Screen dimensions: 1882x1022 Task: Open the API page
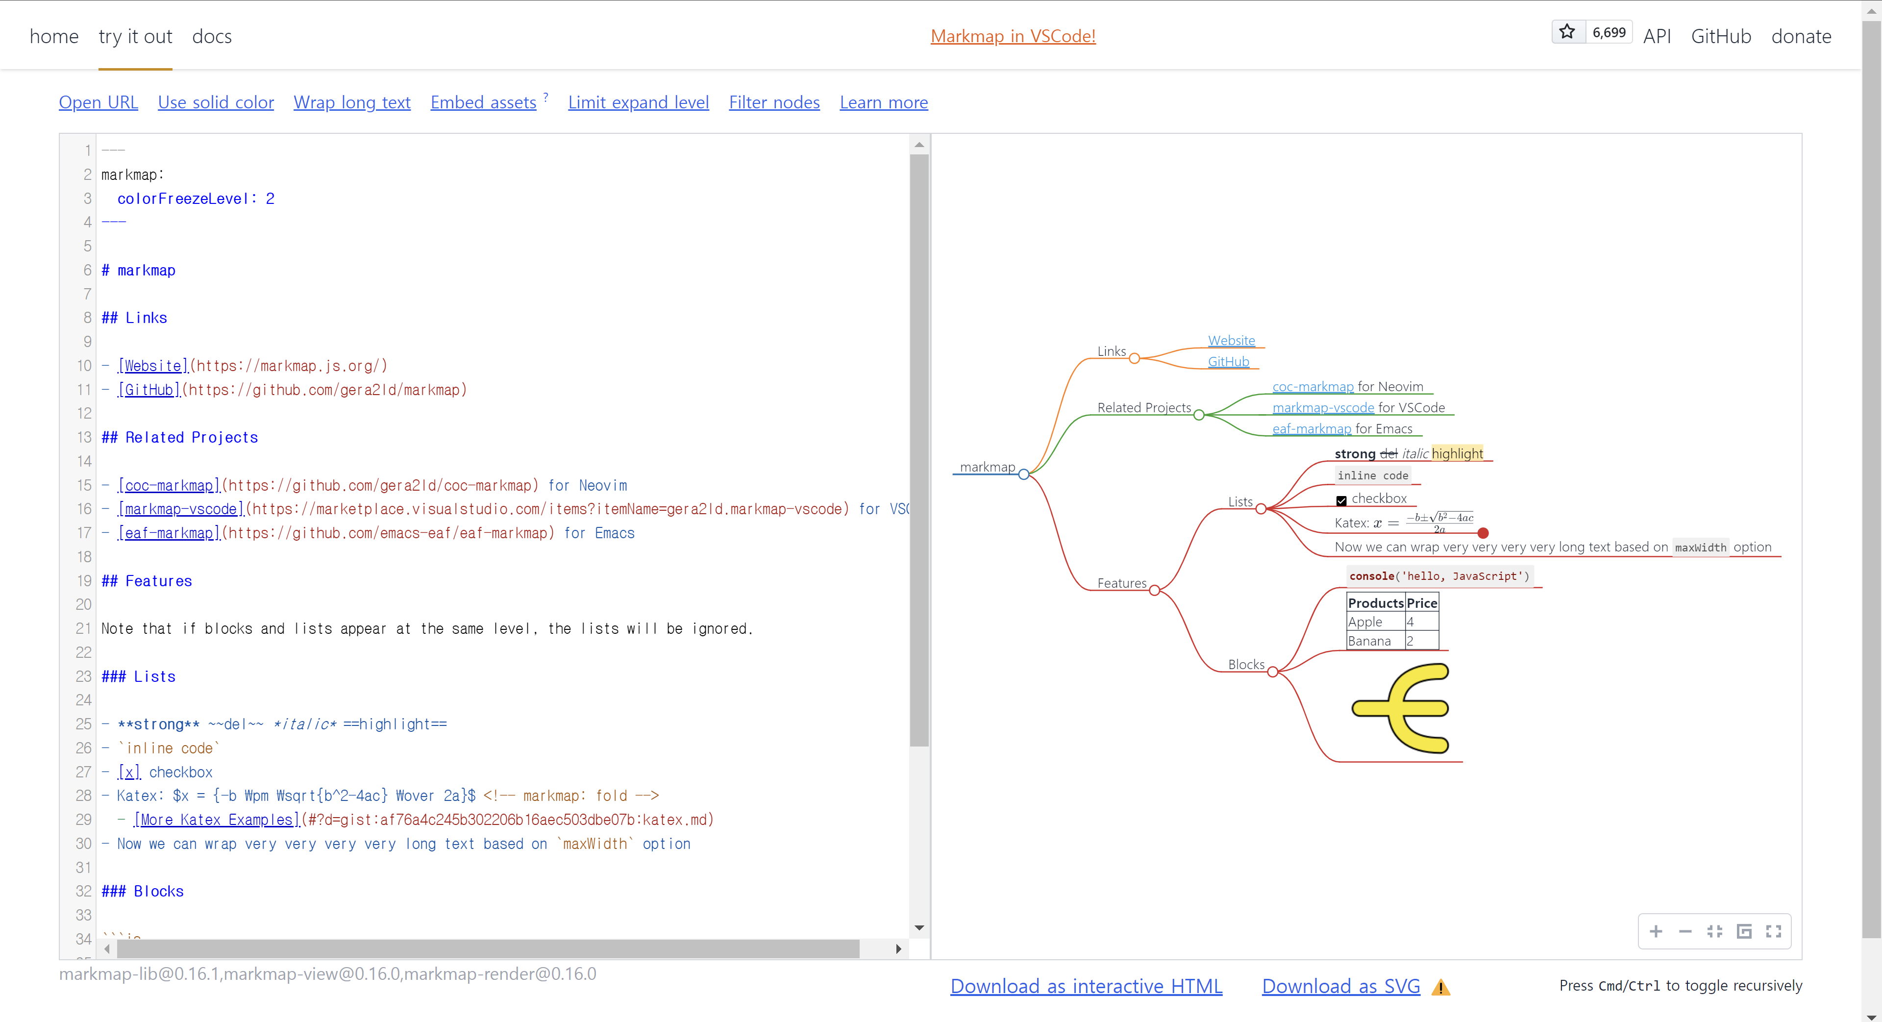coord(1657,36)
